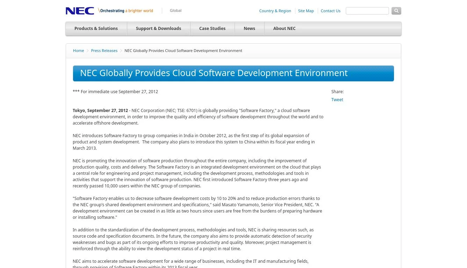Viewport: 467px width, 268px height.
Task: Open the Products & Solutions menu
Action: pyautogui.click(x=96, y=29)
